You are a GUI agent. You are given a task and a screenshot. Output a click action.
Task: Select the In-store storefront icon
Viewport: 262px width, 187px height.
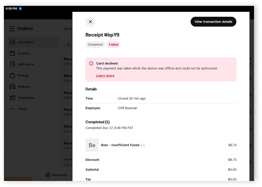tap(12, 53)
